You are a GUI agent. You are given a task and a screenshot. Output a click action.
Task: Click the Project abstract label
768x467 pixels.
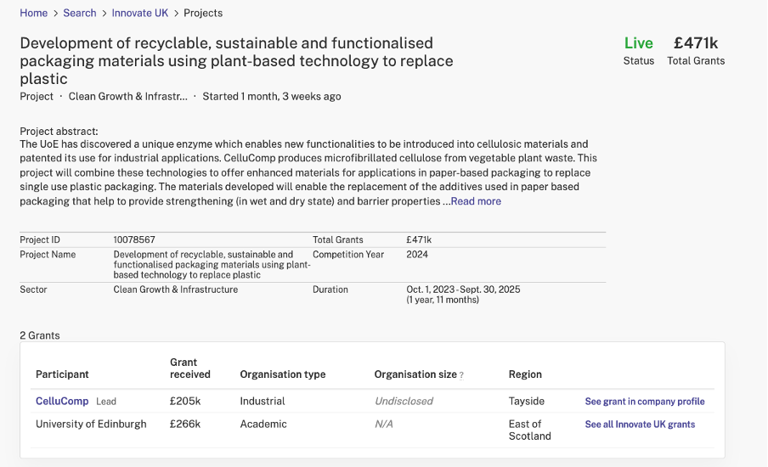59,132
